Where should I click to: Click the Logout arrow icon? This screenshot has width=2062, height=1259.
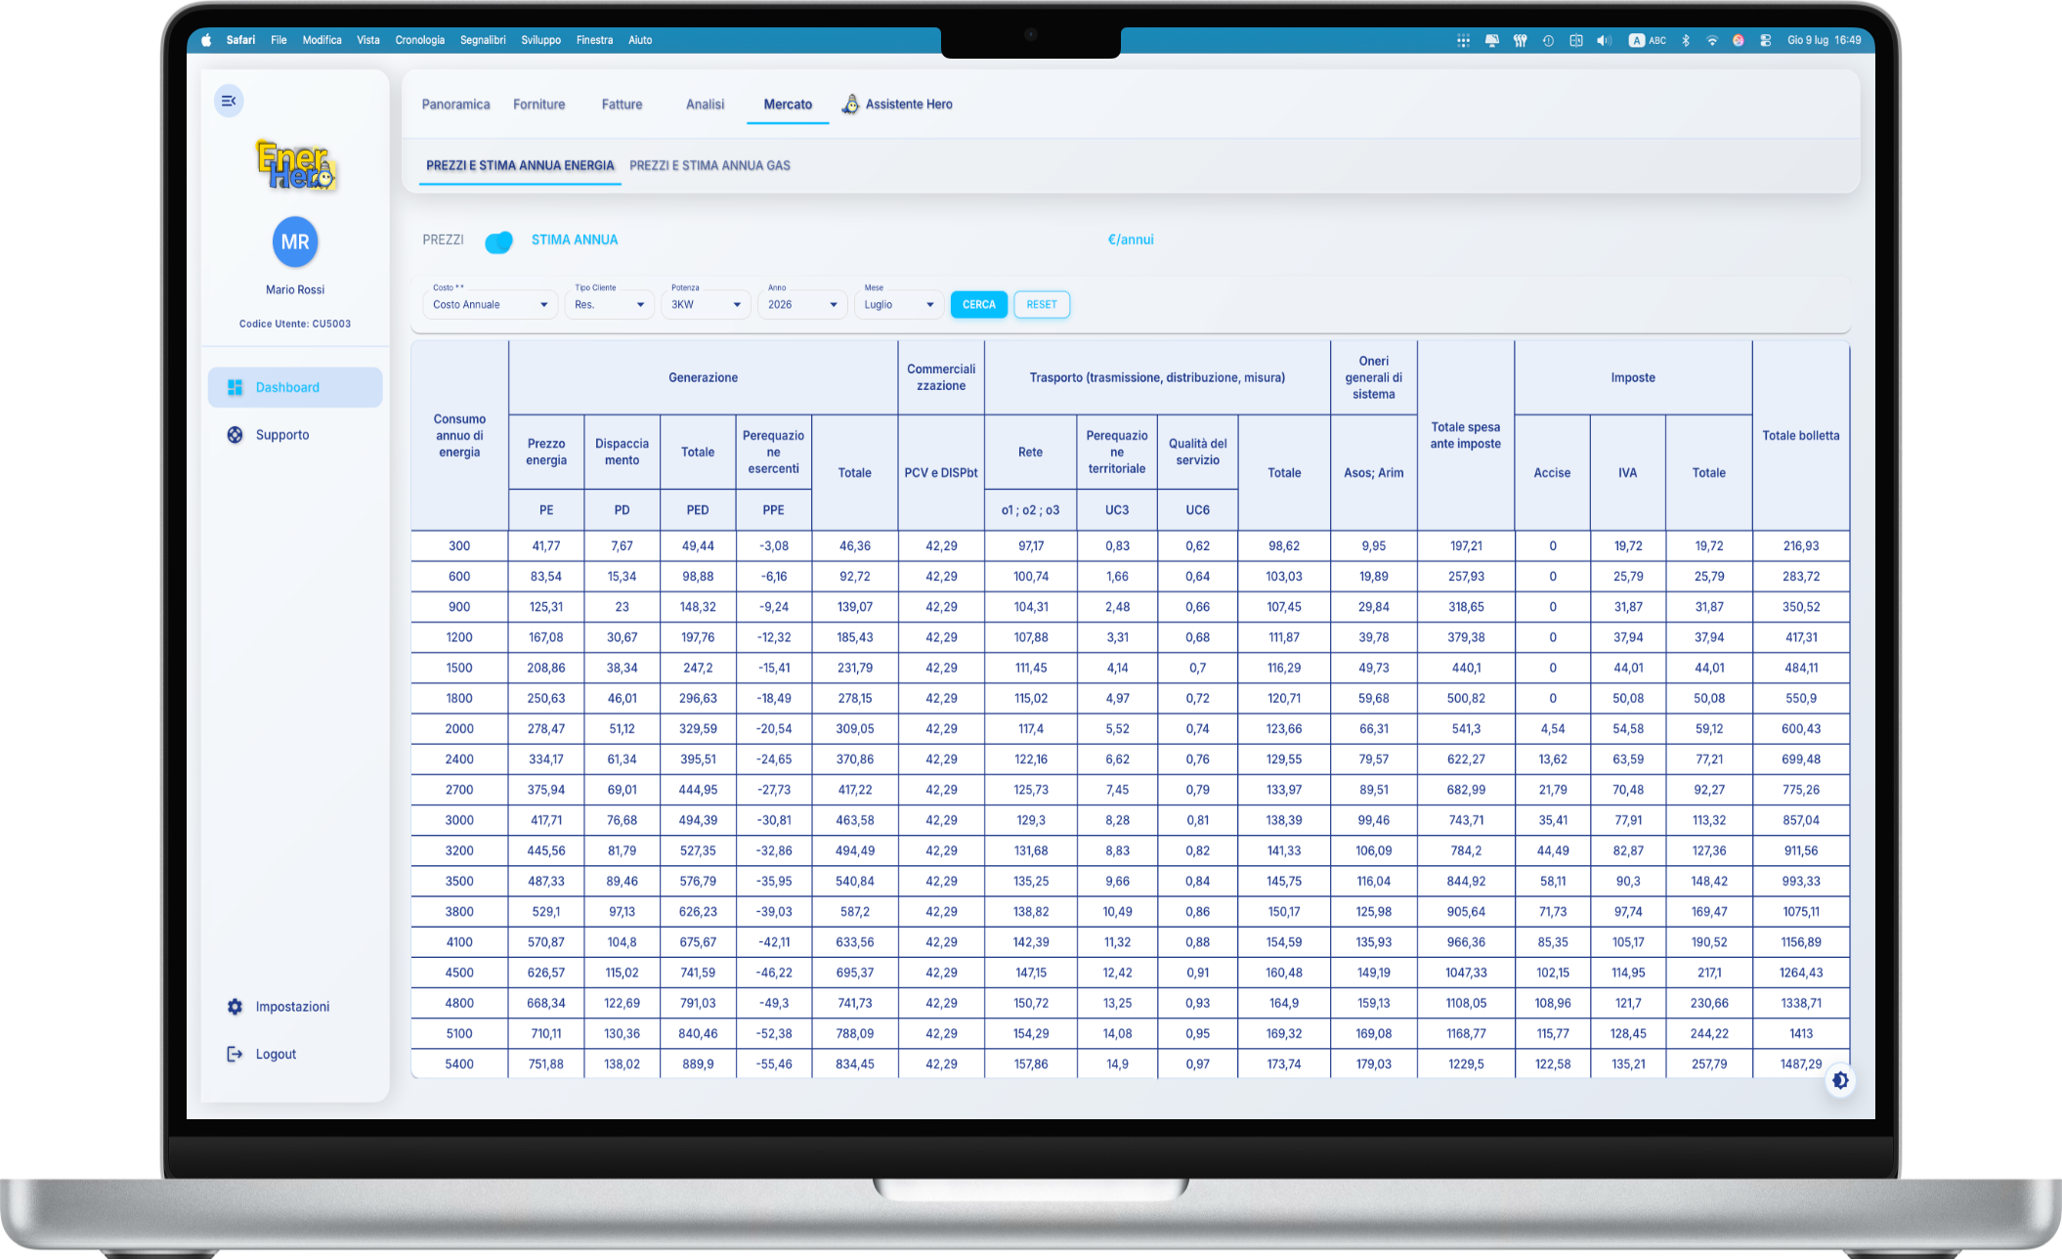pos(235,1054)
